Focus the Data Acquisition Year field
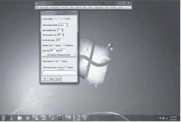Viewport: 181px width, 122px height. tap(60, 35)
